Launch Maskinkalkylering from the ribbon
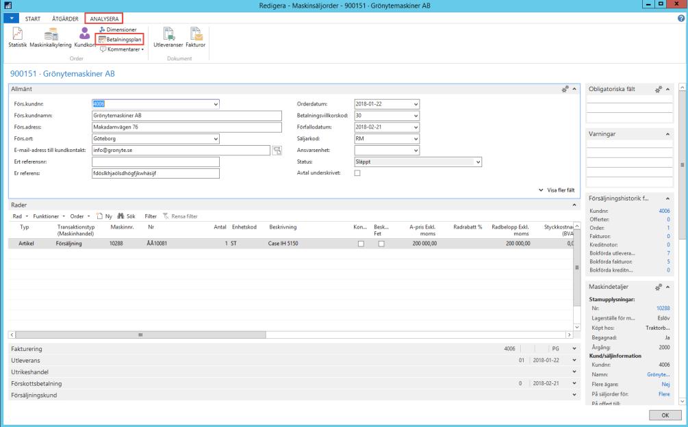688x427 pixels. point(51,37)
